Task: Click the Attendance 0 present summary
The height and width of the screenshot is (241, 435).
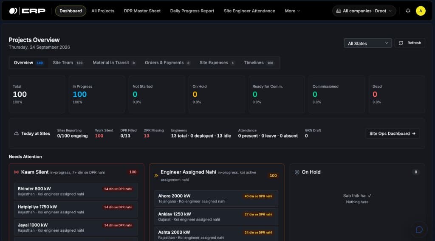Action: [268, 136]
